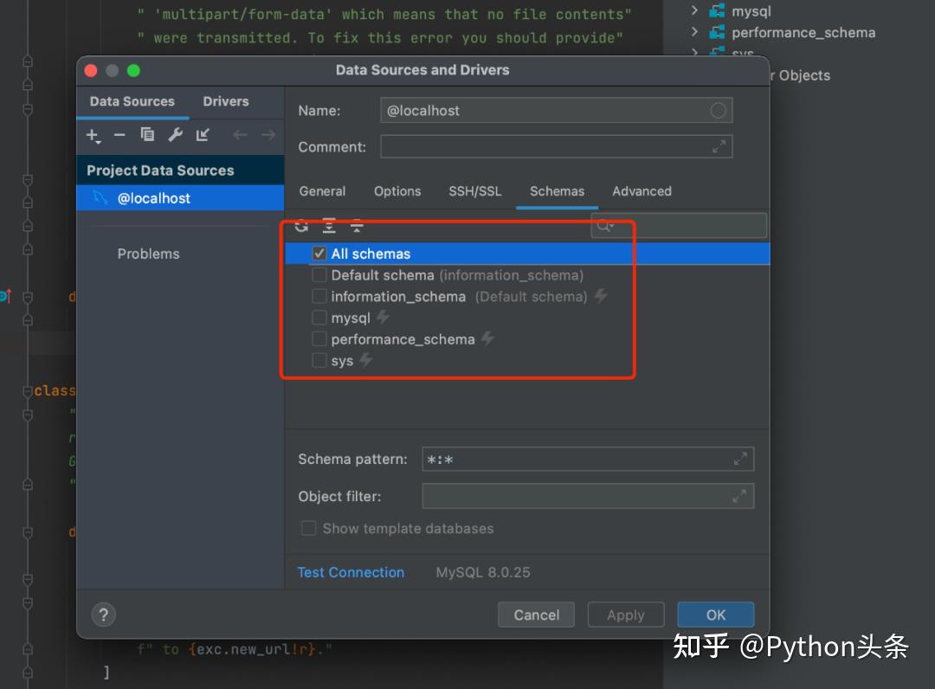
Task: Expand performance_schema node in background tree
Action: pos(694,31)
